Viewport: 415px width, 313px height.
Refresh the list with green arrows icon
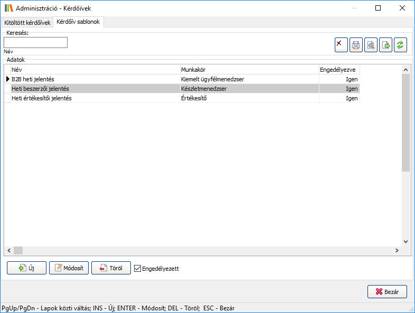click(400, 45)
